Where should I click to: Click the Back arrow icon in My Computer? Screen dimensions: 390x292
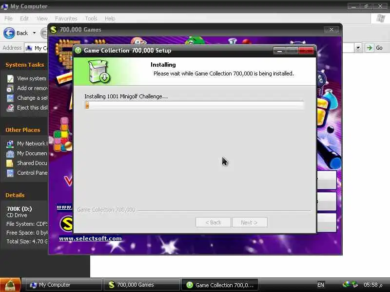(x=9, y=33)
